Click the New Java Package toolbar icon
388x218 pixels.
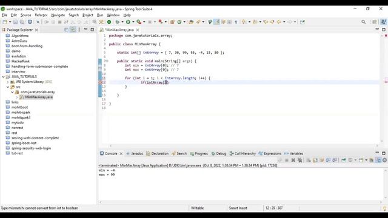coord(172,22)
